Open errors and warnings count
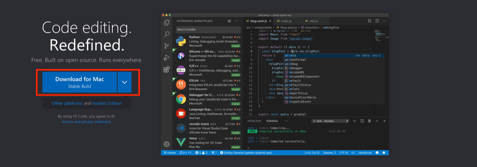Screen dimensions: 477x167 [201, 152]
